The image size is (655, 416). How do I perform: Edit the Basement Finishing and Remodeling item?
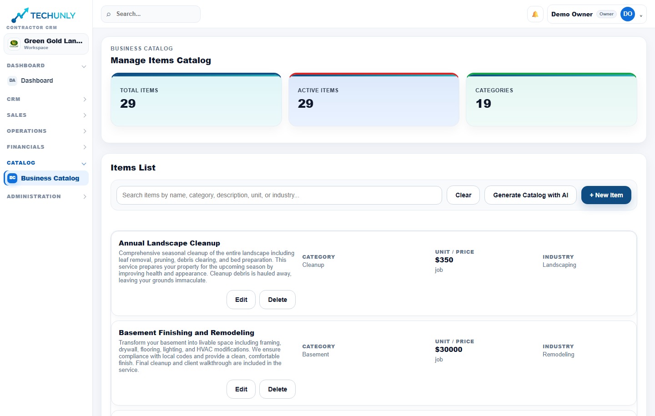point(241,389)
